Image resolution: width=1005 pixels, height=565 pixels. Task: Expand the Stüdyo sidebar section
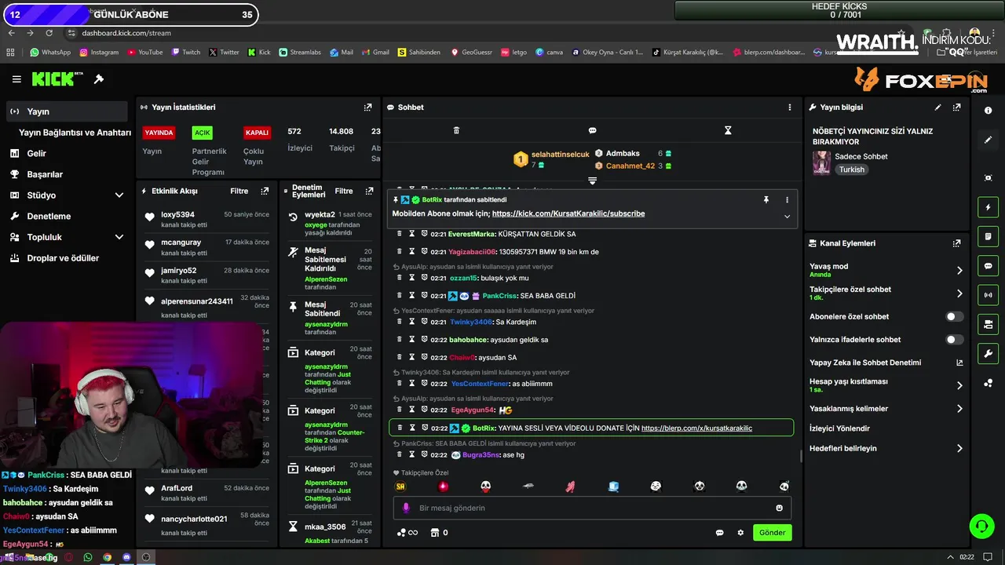119,195
